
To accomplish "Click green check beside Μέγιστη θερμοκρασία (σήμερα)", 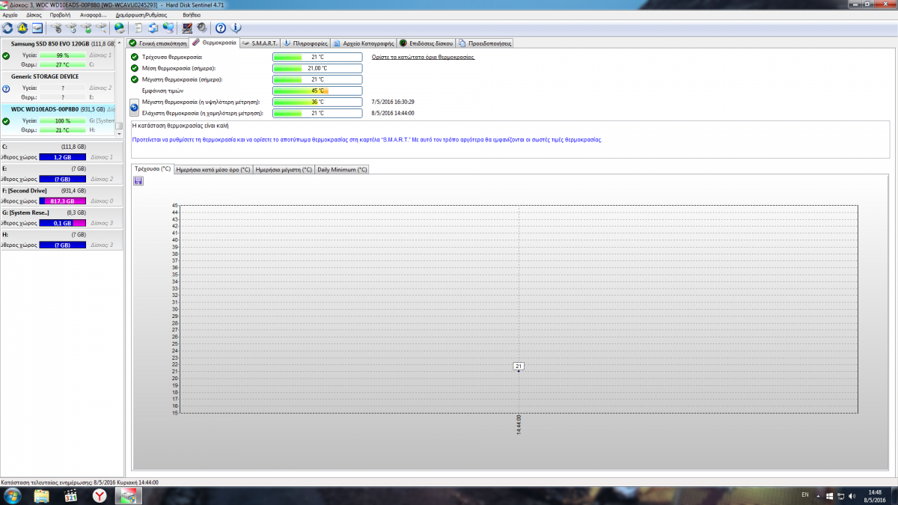I will point(135,79).
